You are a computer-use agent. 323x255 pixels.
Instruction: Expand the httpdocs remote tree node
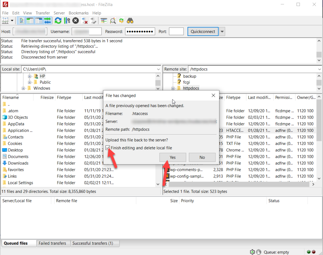(173, 88)
